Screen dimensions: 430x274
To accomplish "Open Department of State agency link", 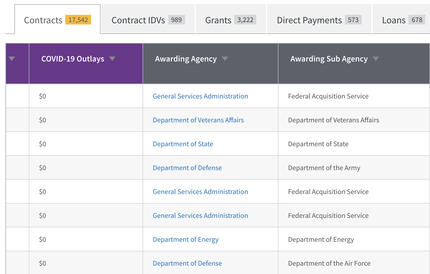I will click(x=183, y=144).
